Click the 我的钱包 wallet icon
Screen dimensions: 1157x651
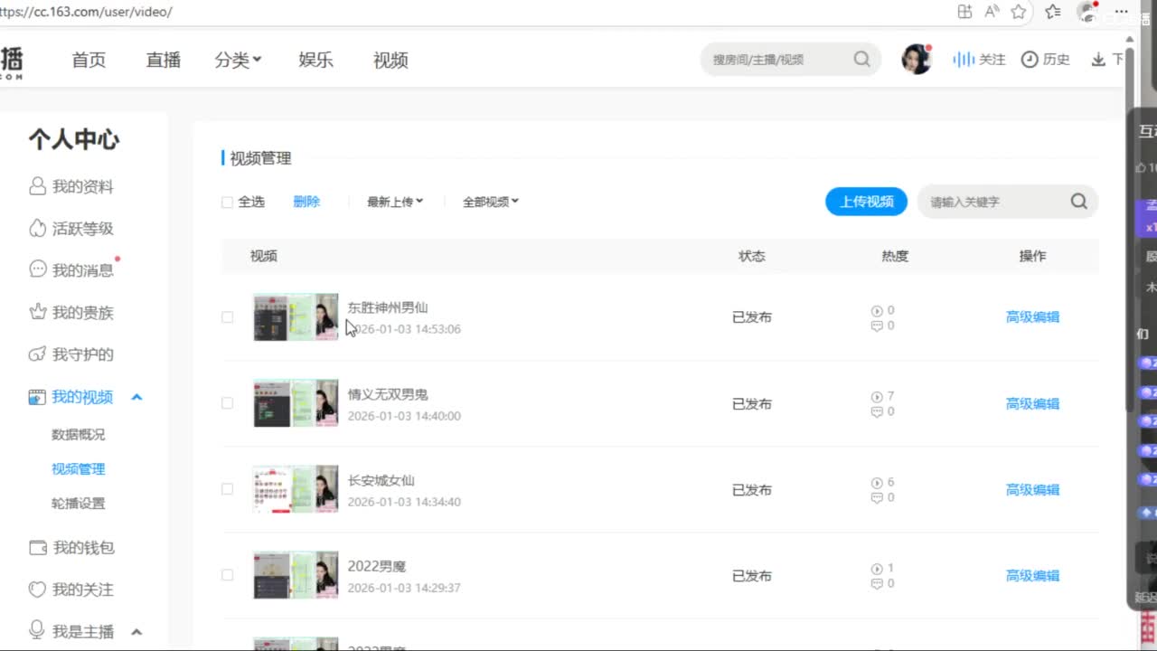point(38,547)
